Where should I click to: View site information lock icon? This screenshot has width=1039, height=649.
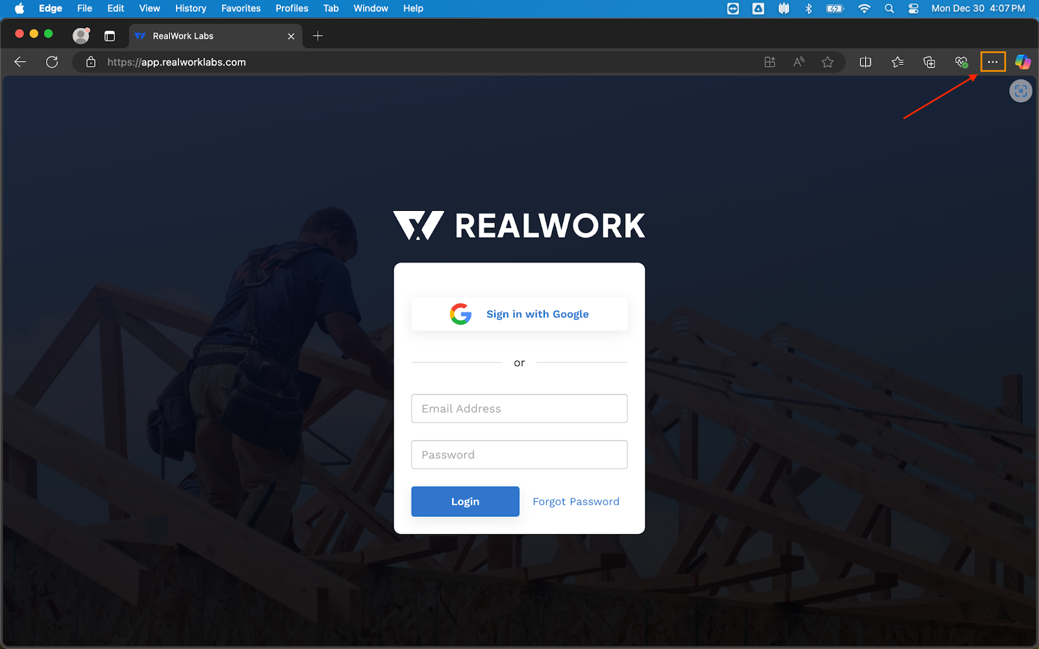(91, 62)
